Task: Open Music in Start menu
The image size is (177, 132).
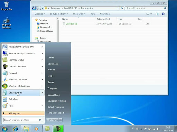Action: [50, 76]
